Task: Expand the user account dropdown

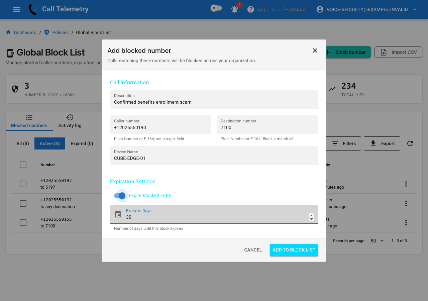Action: pyautogui.click(x=415, y=9)
